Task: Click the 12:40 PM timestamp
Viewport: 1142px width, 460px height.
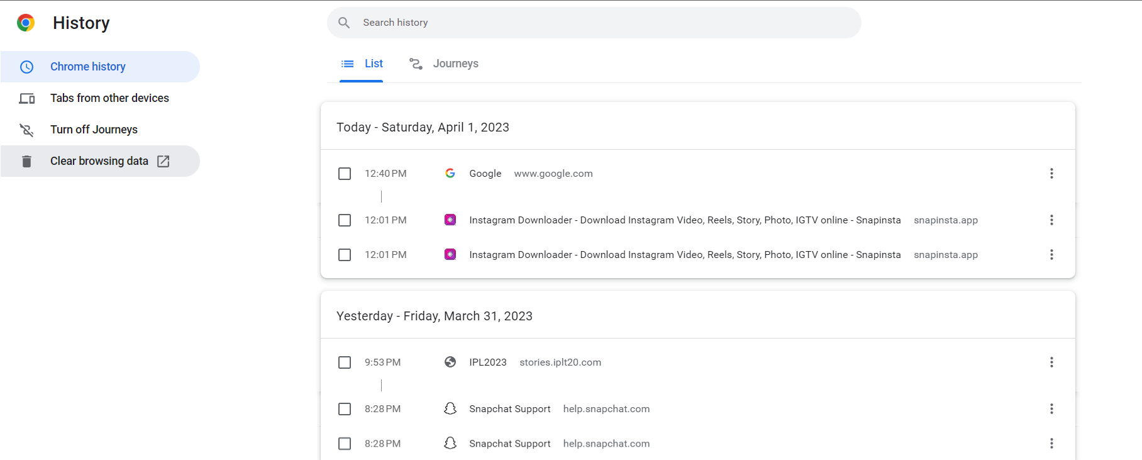Action: (385, 173)
